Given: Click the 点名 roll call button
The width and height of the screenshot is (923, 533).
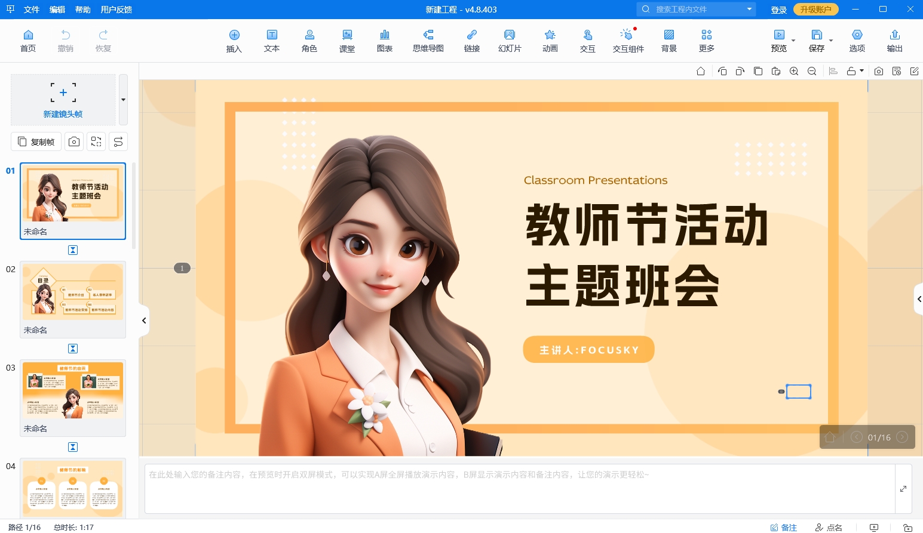Looking at the screenshot, I should (829, 528).
